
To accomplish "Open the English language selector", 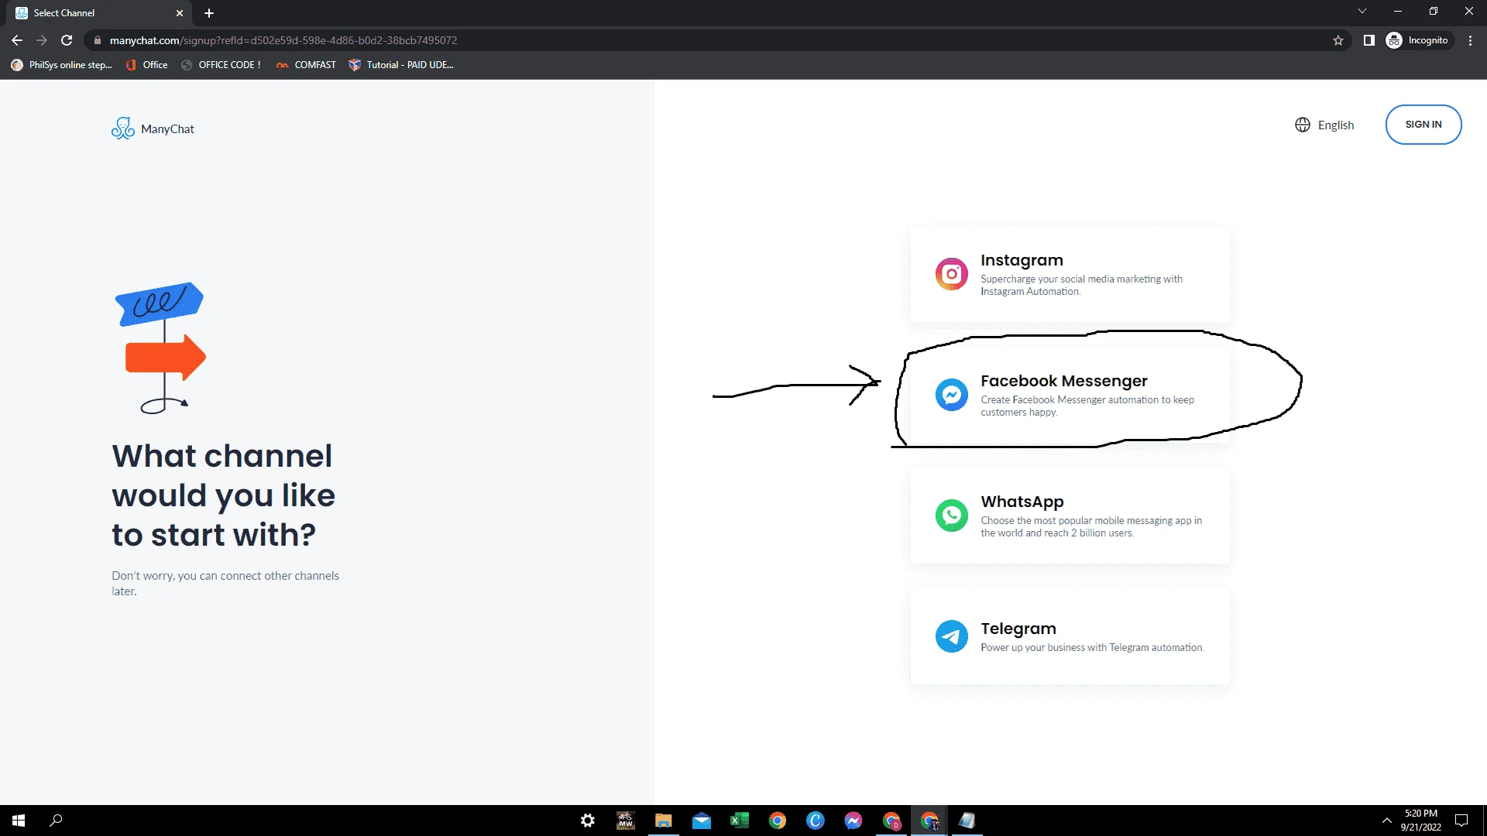I will click(x=1325, y=125).
